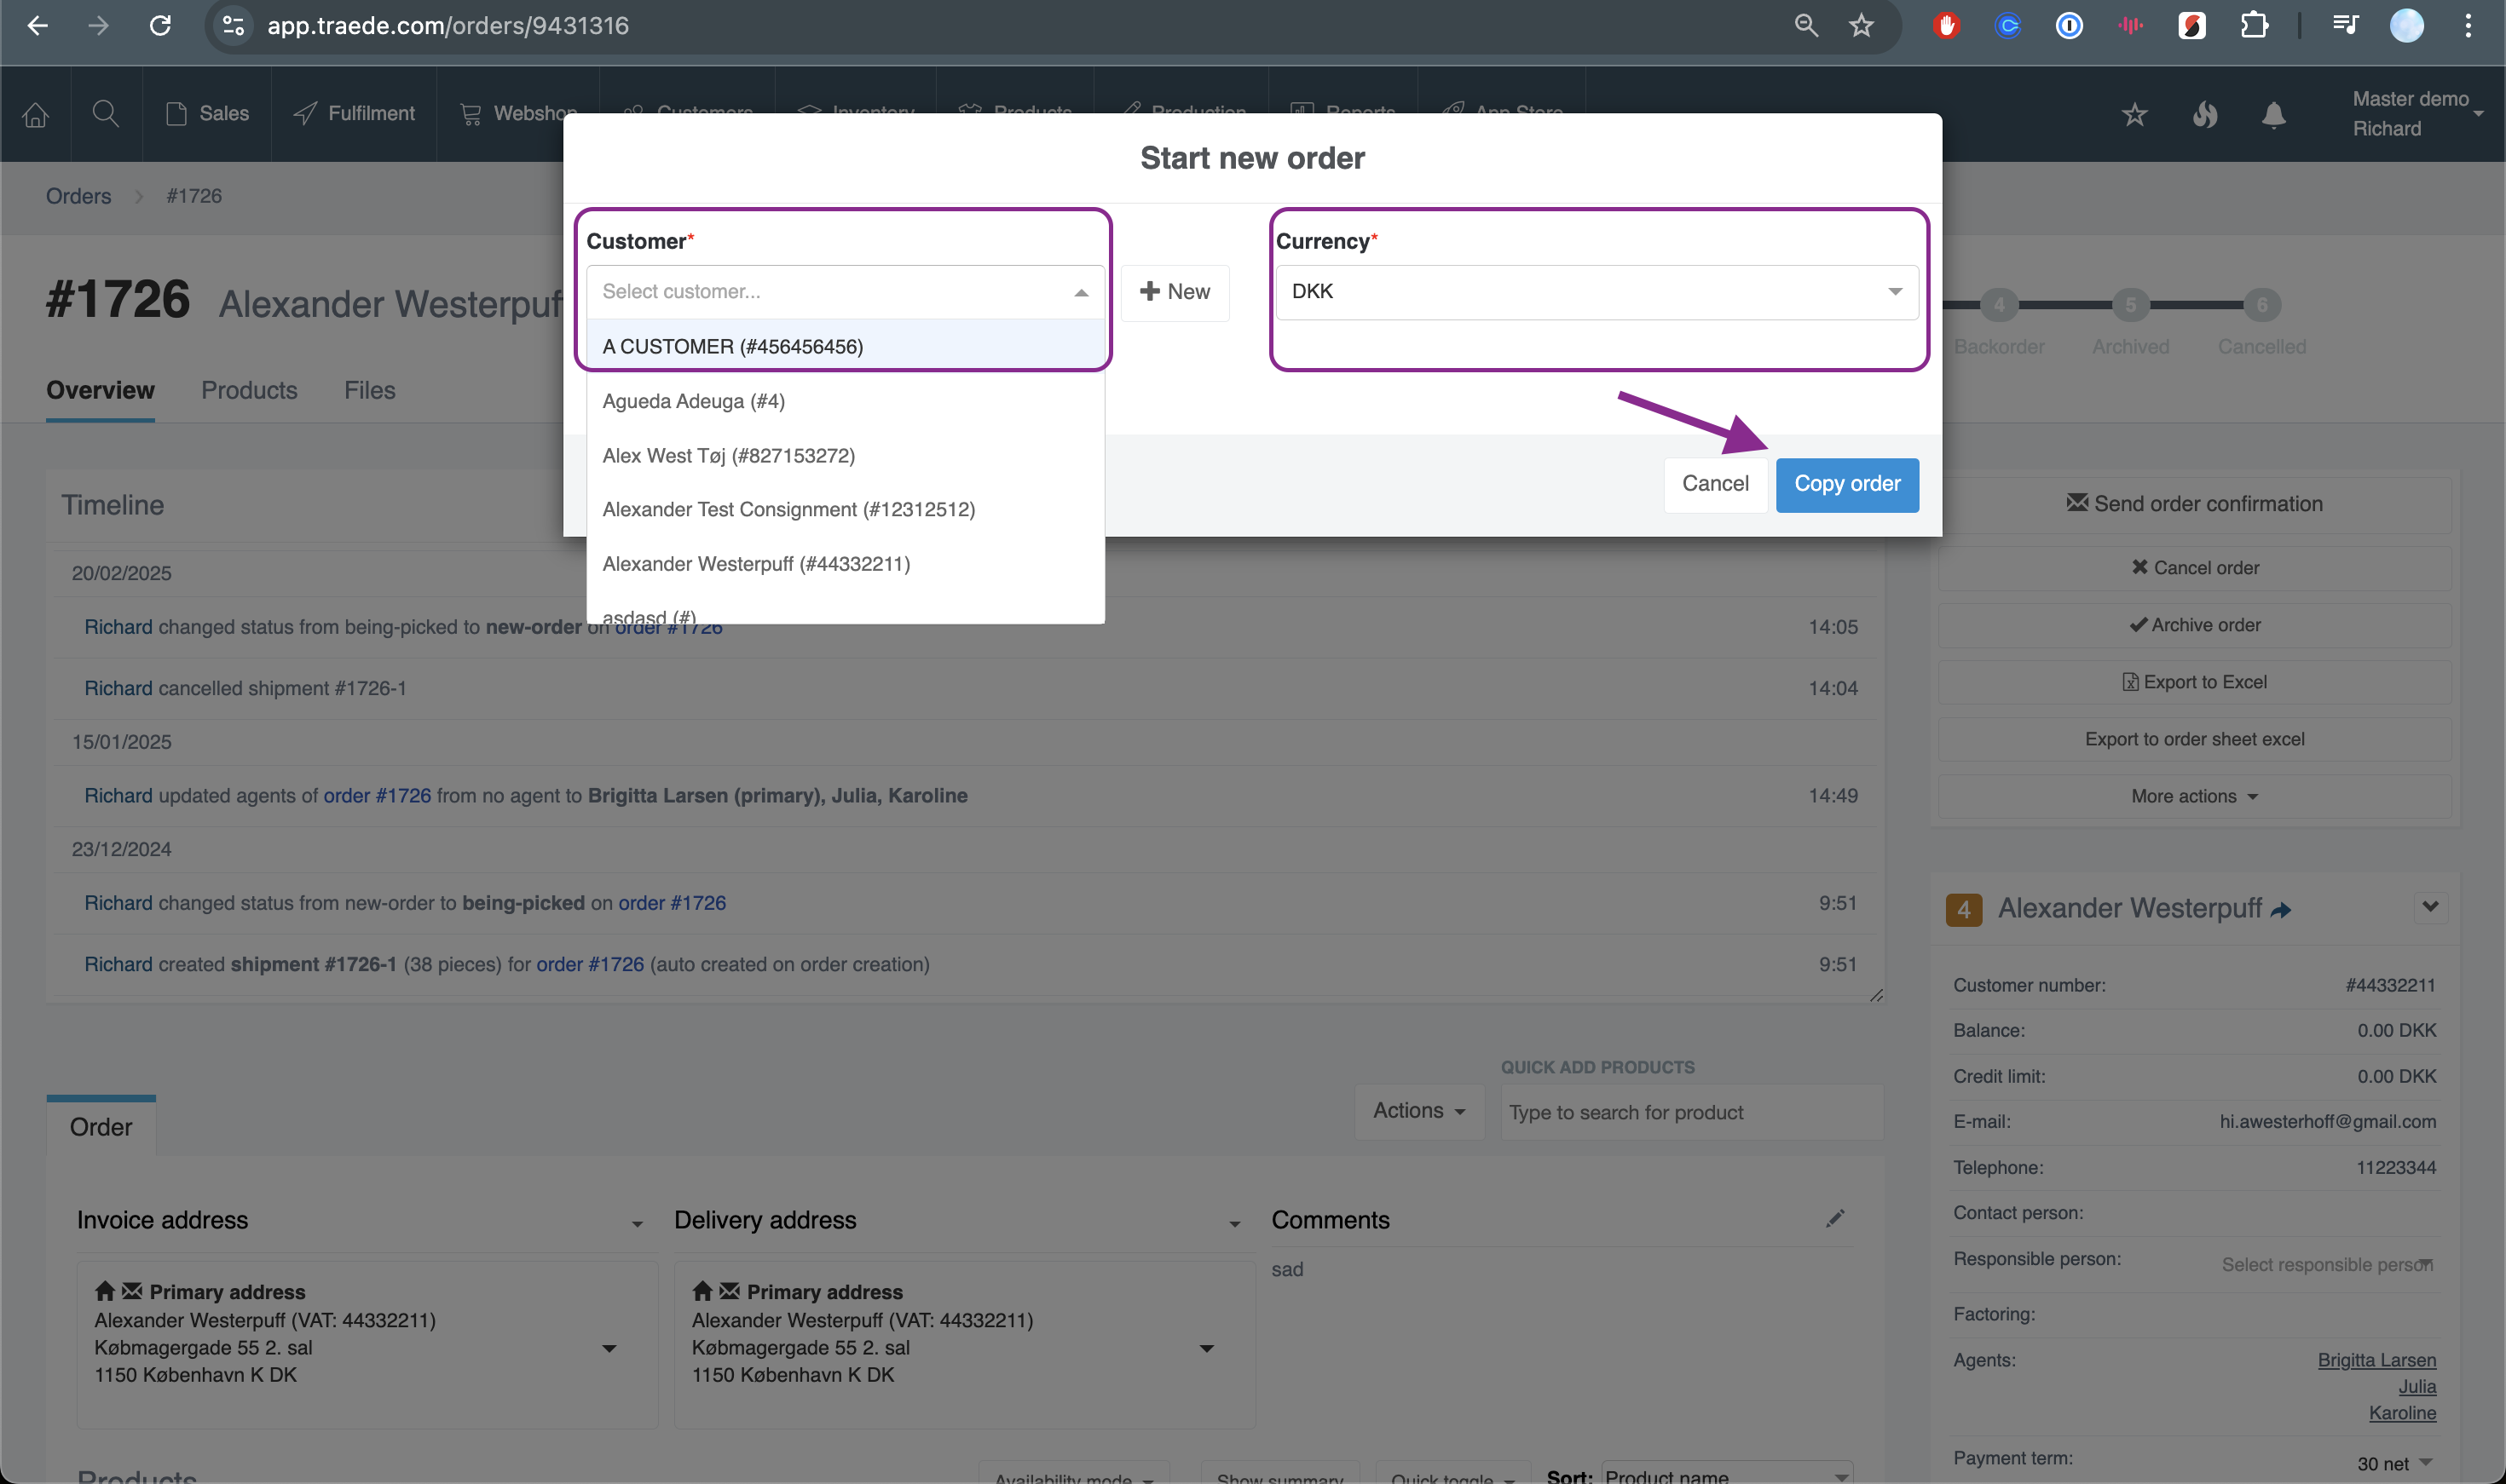The width and height of the screenshot is (2506, 1484).
Task: Expand Delivery address options caret
Action: tap(1234, 1224)
